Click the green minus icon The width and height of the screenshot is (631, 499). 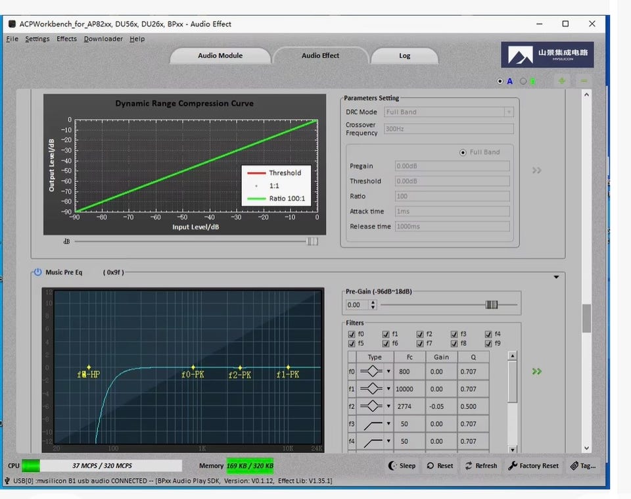[583, 81]
